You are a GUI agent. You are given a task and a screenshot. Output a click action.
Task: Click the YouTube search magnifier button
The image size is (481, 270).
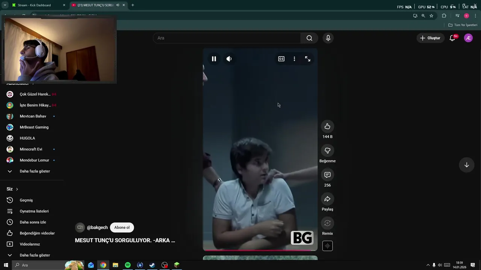pyautogui.click(x=309, y=38)
